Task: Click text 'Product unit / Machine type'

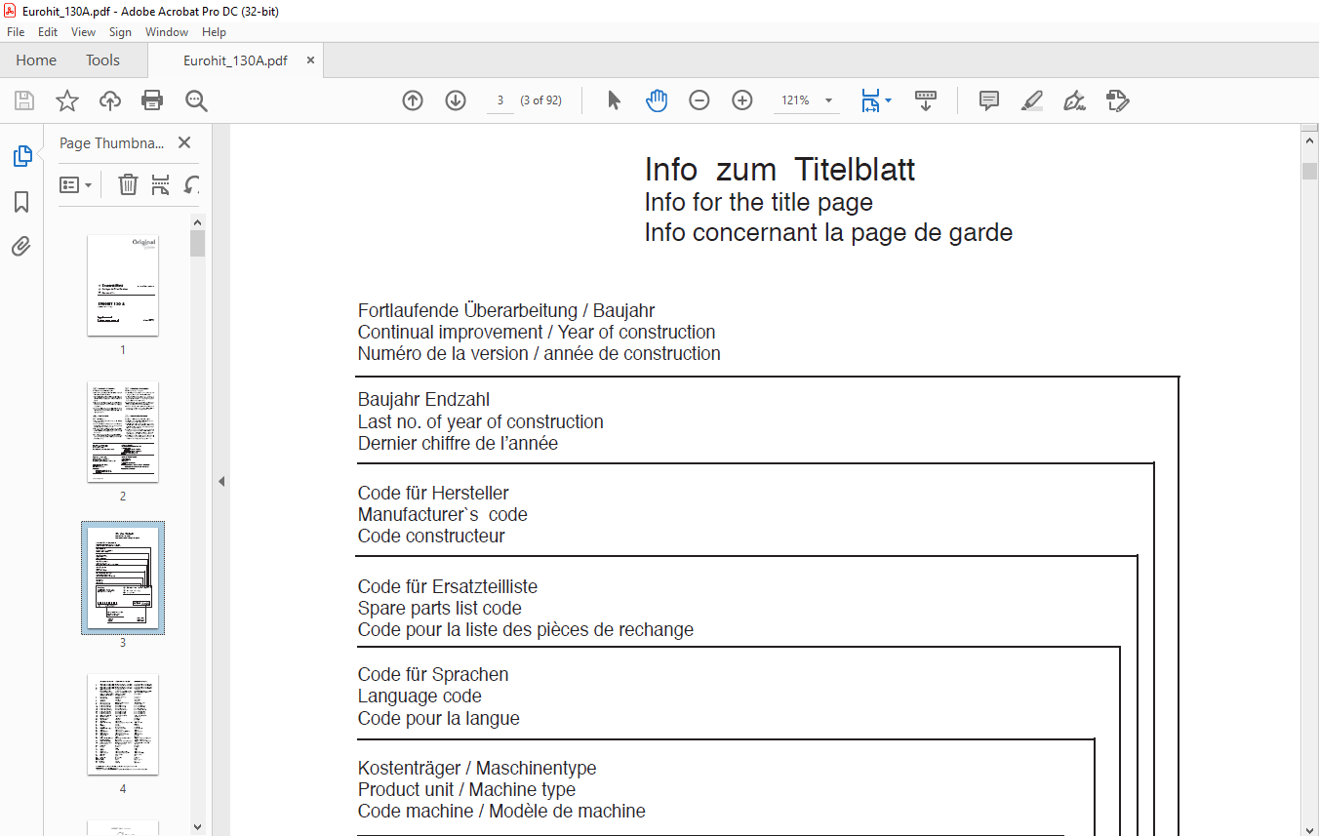Action: tap(466, 789)
